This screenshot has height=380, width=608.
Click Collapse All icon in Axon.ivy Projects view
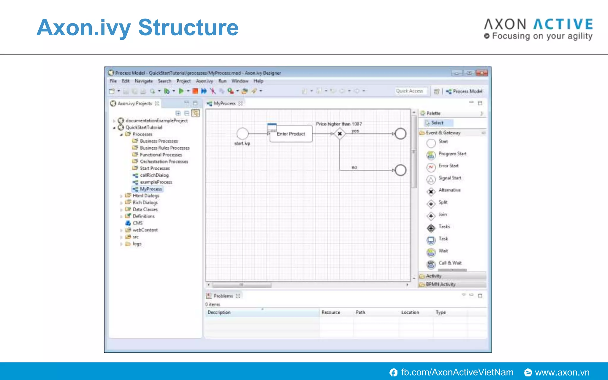pyautogui.click(x=186, y=113)
